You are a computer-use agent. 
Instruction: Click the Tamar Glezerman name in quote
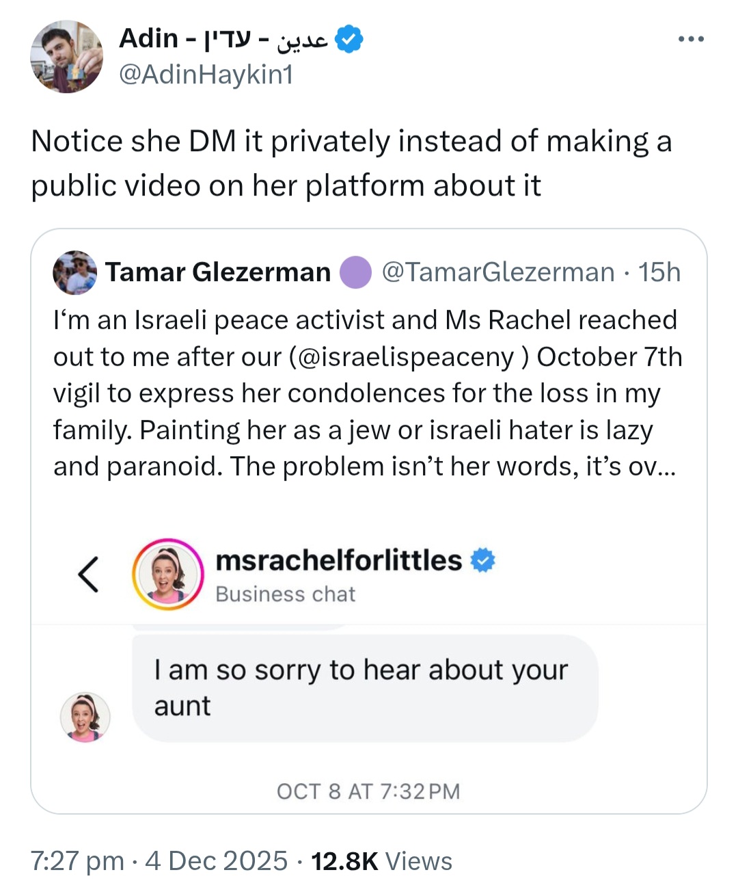pyautogui.click(x=218, y=272)
